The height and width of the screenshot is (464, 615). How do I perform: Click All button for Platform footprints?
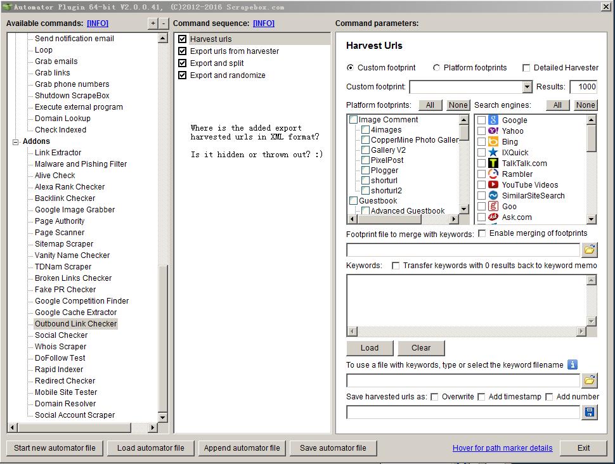point(430,105)
